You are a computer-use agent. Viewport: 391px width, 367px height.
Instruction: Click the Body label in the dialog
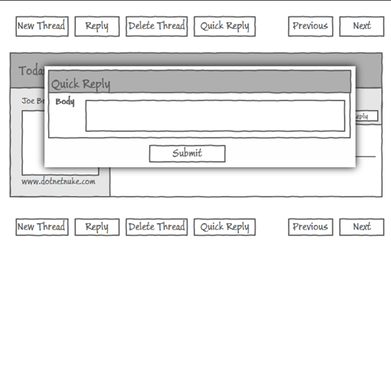[x=65, y=102]
